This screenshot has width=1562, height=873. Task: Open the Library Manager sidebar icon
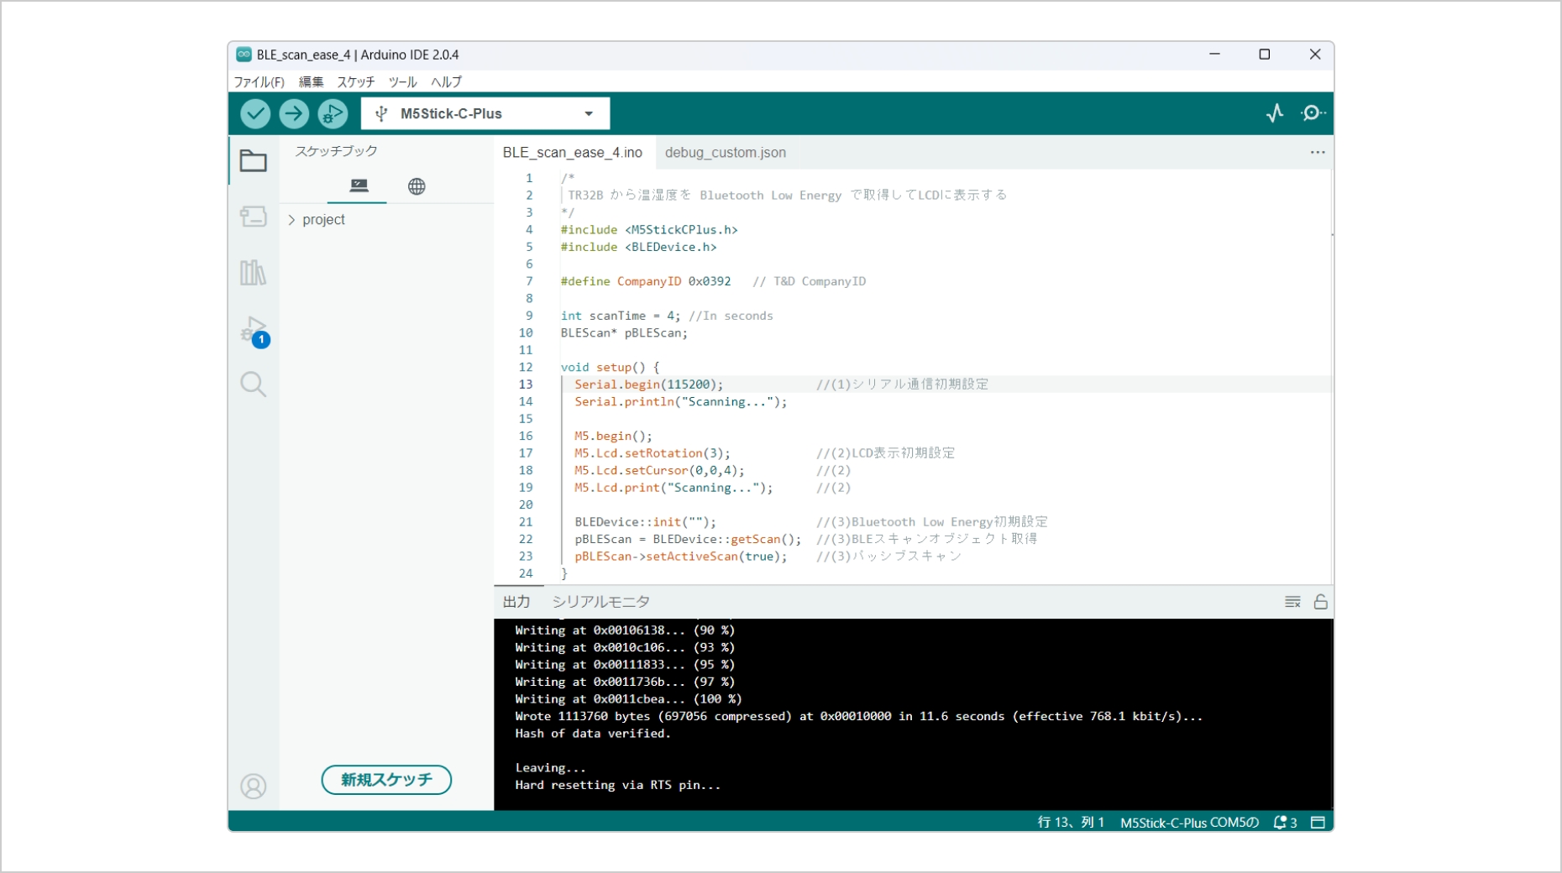(253, 272)
